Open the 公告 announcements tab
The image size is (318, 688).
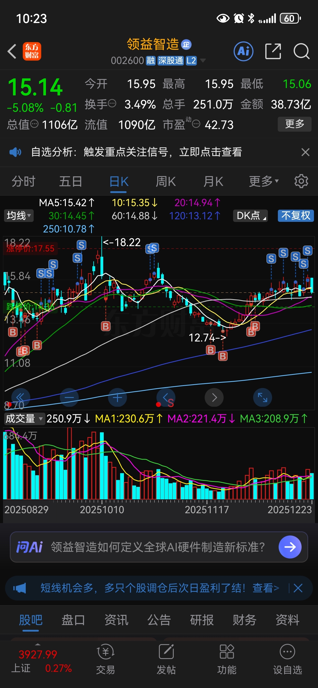pyautogui.click(x=159, y=620)
